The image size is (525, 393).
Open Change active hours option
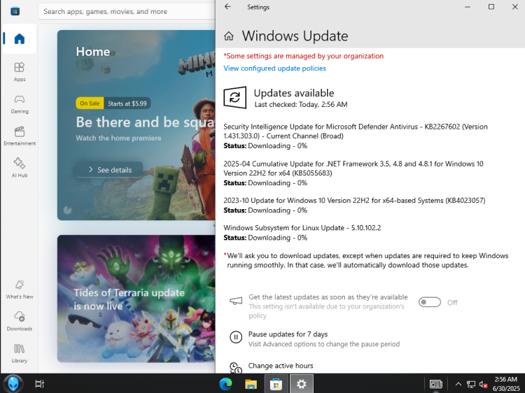tap(281, 366)
